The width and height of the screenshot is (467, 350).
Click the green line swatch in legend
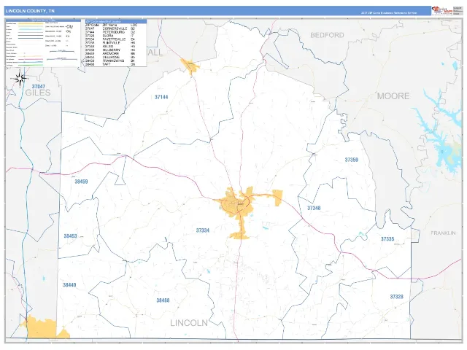[x=31, y=65]
